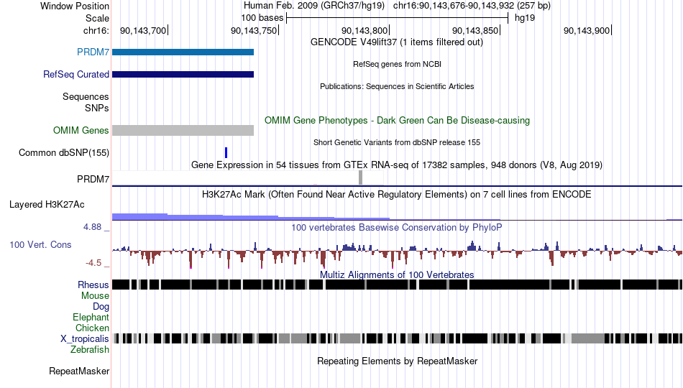Click the H3K27Ac Mark ENCODE title

(x=397, y=195)
